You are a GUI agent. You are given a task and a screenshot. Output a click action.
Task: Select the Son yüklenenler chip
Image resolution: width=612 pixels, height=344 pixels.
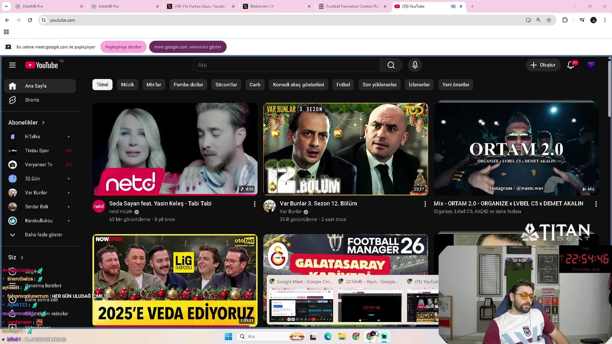tap(380, 85)
